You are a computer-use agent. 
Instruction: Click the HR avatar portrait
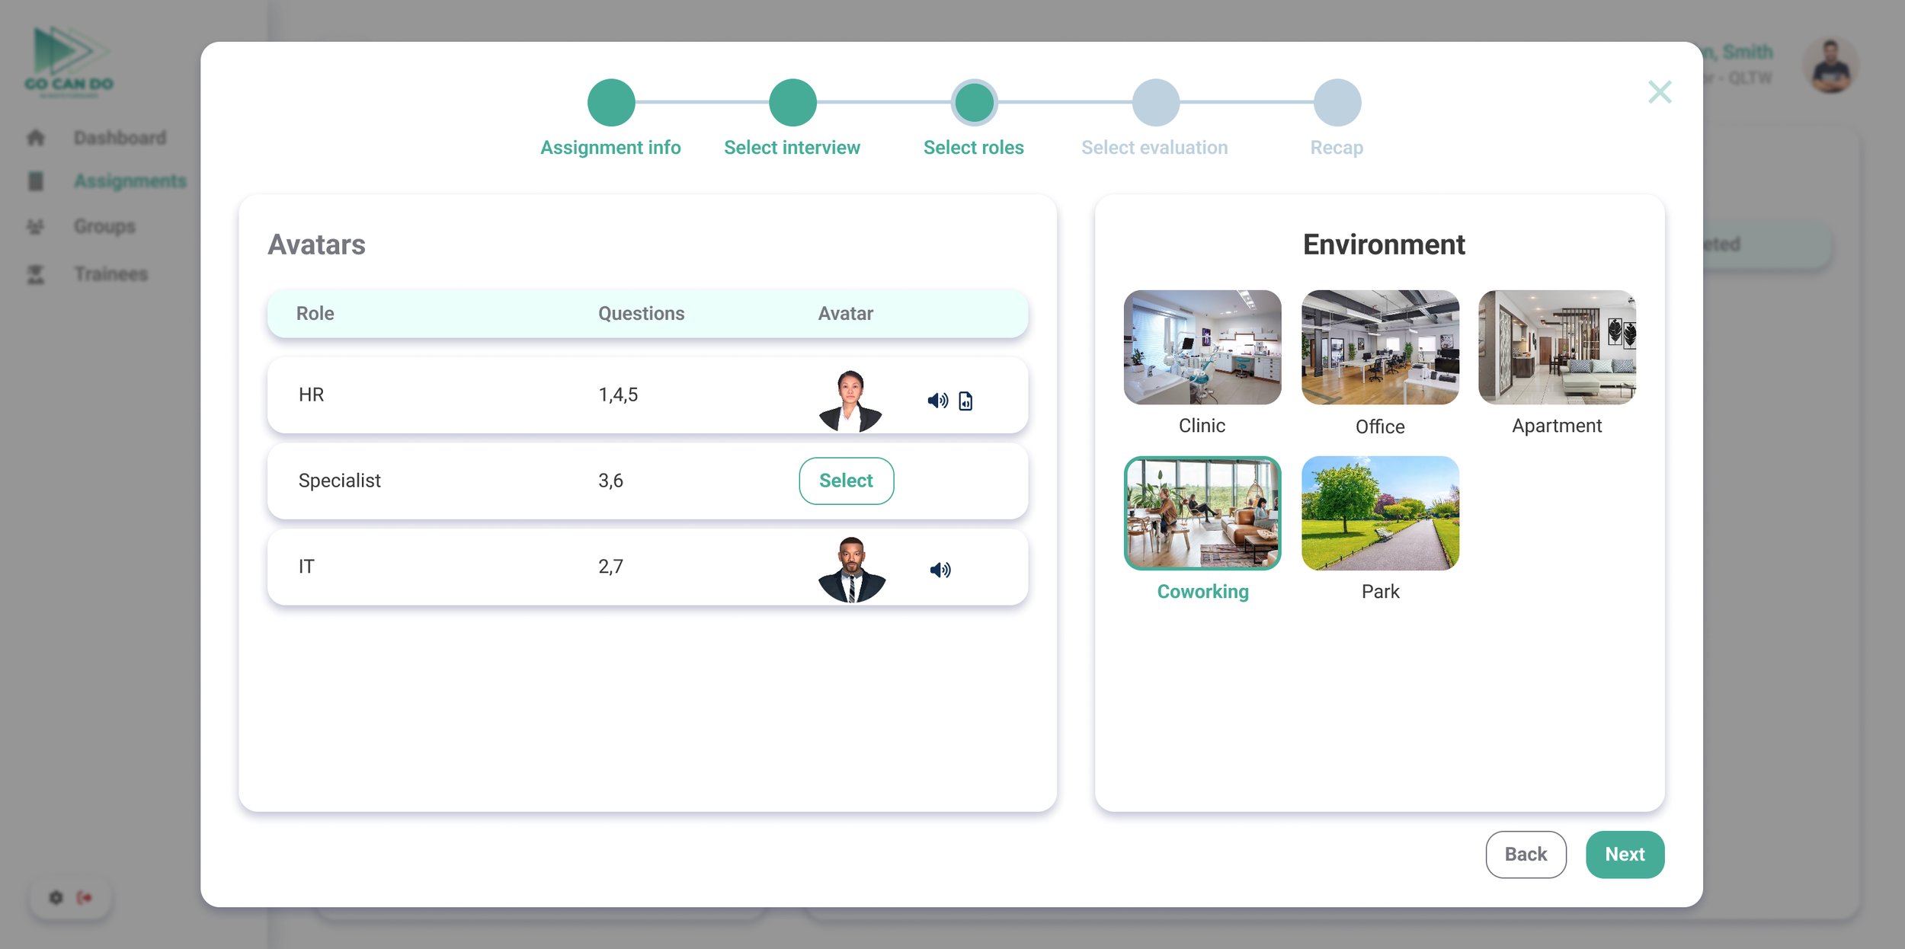850,401
